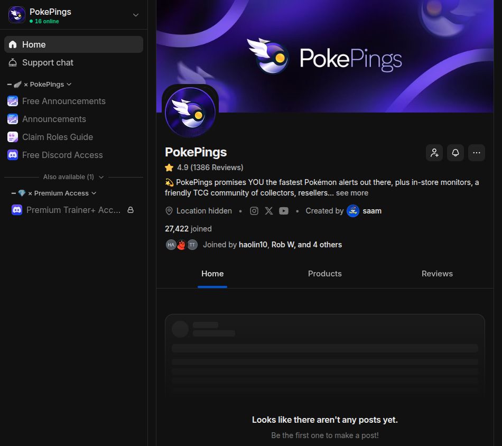The height and width of the screenshot is (446, 502).
Task: Expand the Also available (1) section
Action: click(73, 177)
